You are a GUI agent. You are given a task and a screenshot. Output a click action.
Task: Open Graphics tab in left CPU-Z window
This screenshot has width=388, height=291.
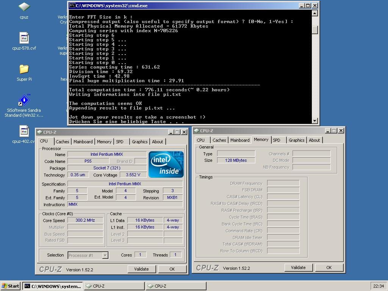[139, 142]
